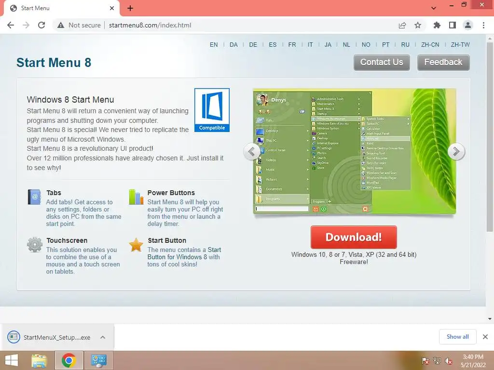Switch site language to NO
The height and width of the screenshot is (370, 494).
366,45
